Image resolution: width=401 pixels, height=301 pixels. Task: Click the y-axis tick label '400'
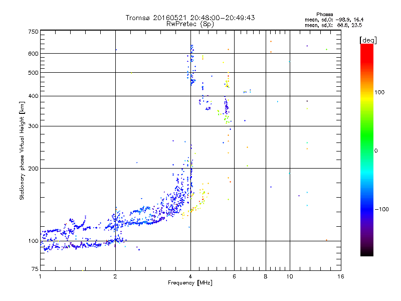[33, 96]
